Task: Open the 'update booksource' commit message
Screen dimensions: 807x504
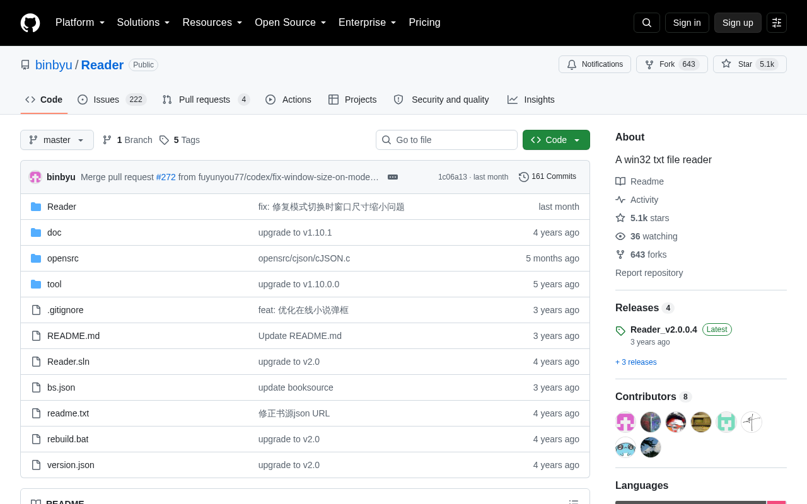Action: pyautogui.click(x=296, y=387)
